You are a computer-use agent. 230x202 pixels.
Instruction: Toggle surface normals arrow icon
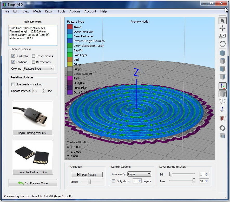[222, 109]
